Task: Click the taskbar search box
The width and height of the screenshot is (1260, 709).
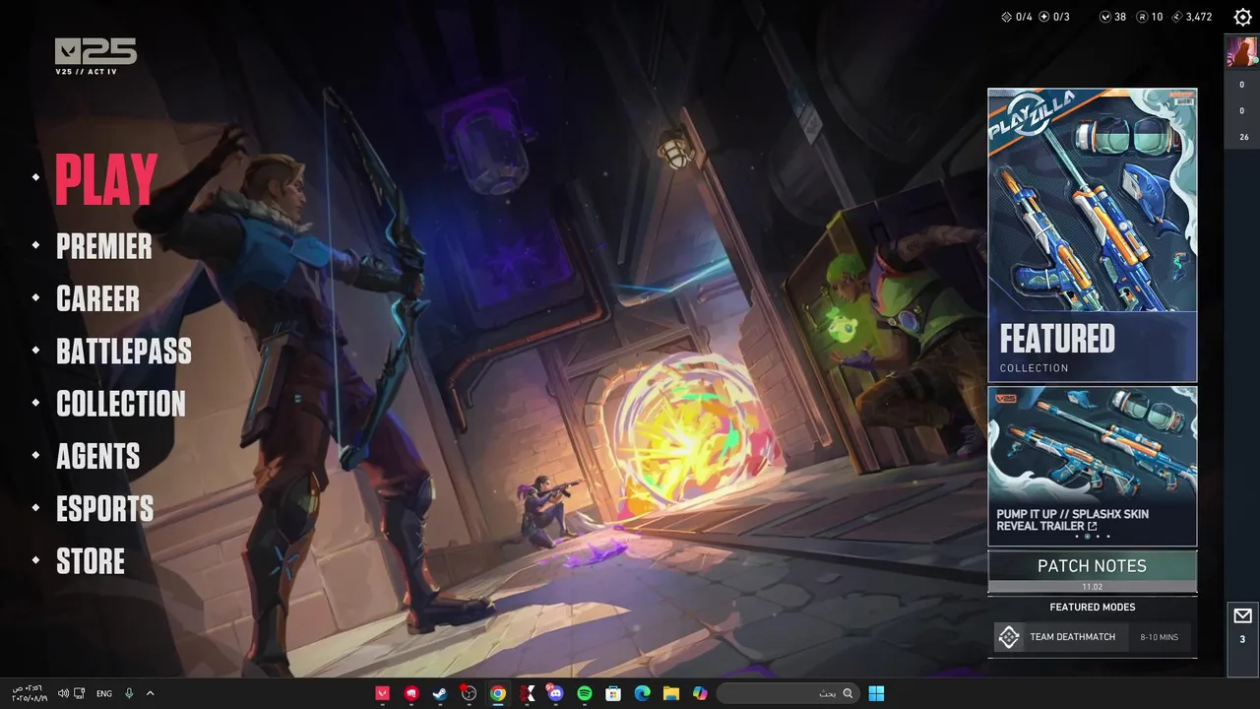Action: point(787,693)
